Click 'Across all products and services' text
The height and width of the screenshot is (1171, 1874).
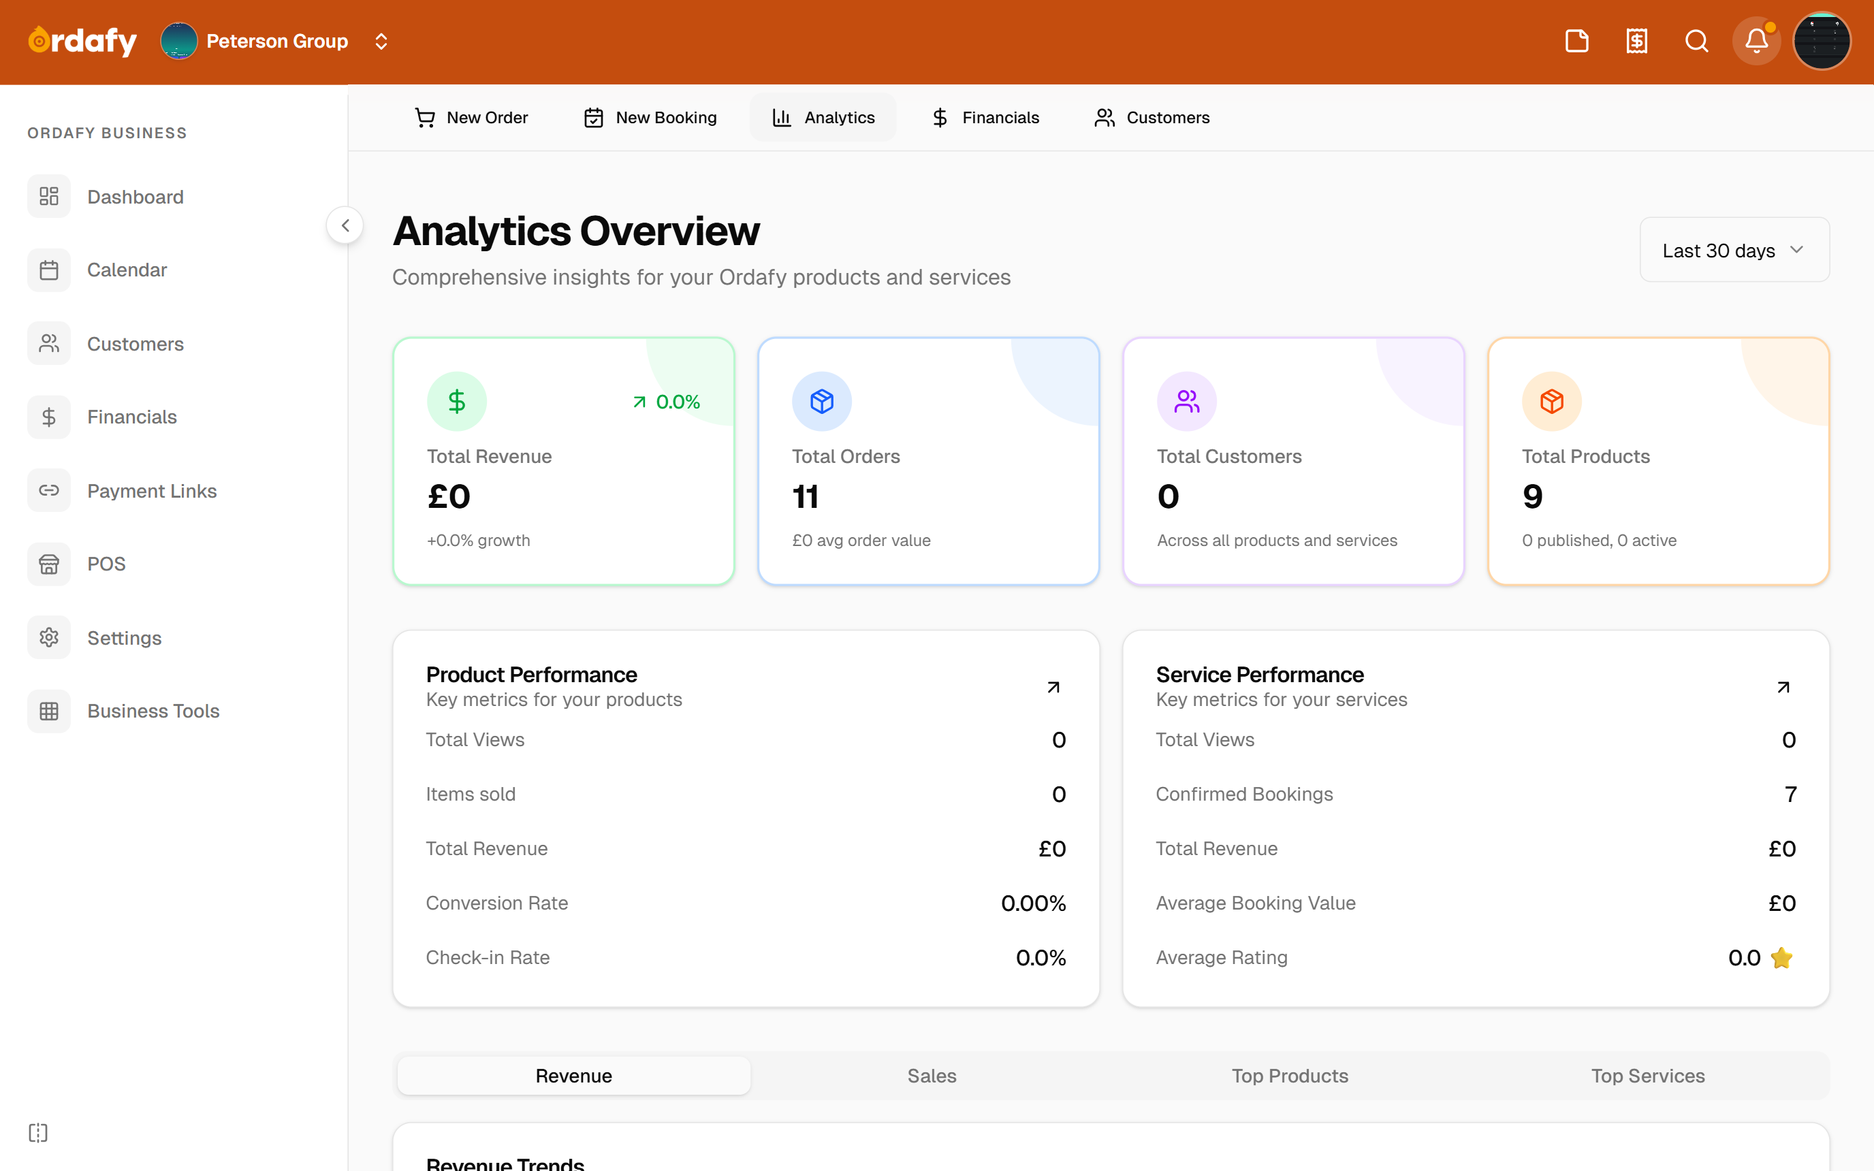coord(1277,541)
